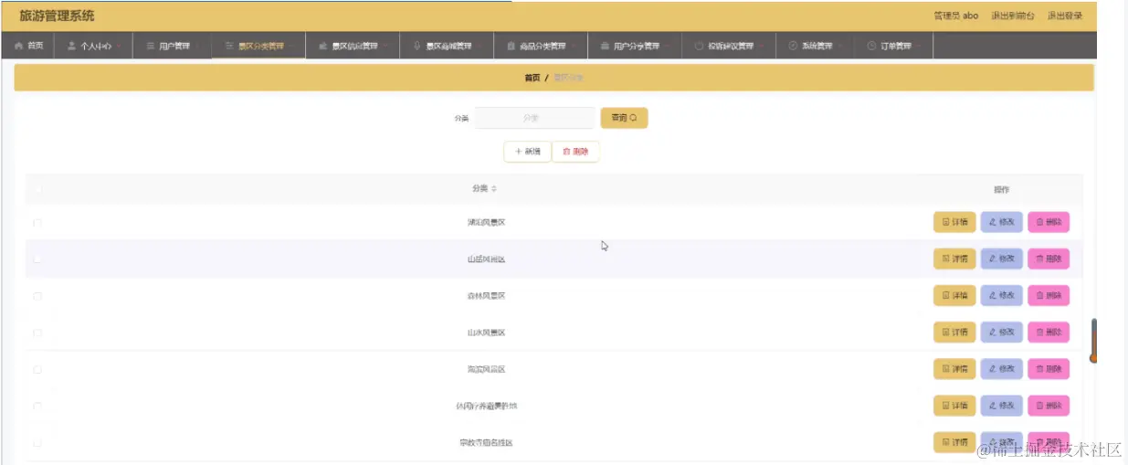The width and height of the screenshot is (1128, 465).
Task: Expand the 订单管理 menu
Action: point(893,46)
